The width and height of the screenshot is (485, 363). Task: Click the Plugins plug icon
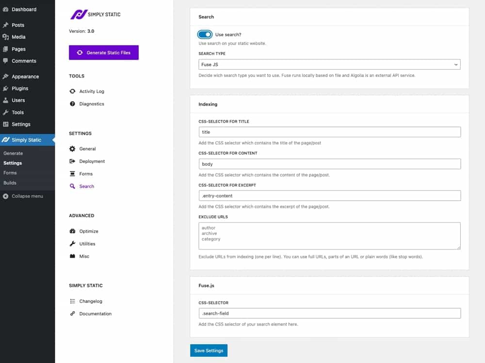pos(5,88)
